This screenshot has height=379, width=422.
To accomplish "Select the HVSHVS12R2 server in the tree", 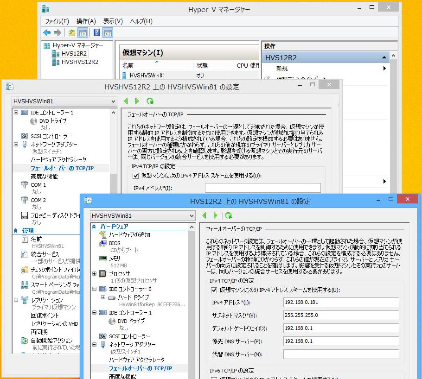I will [80, 62].
